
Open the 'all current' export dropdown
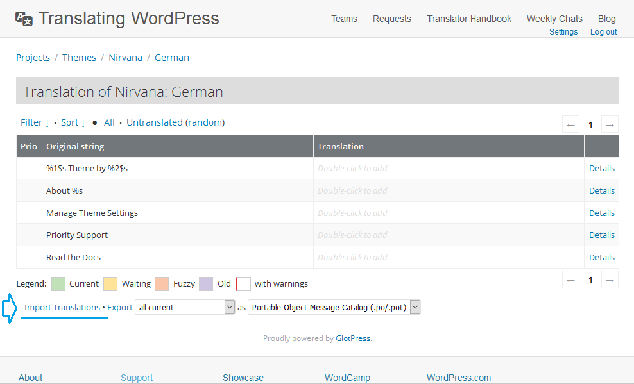(185, 307)
